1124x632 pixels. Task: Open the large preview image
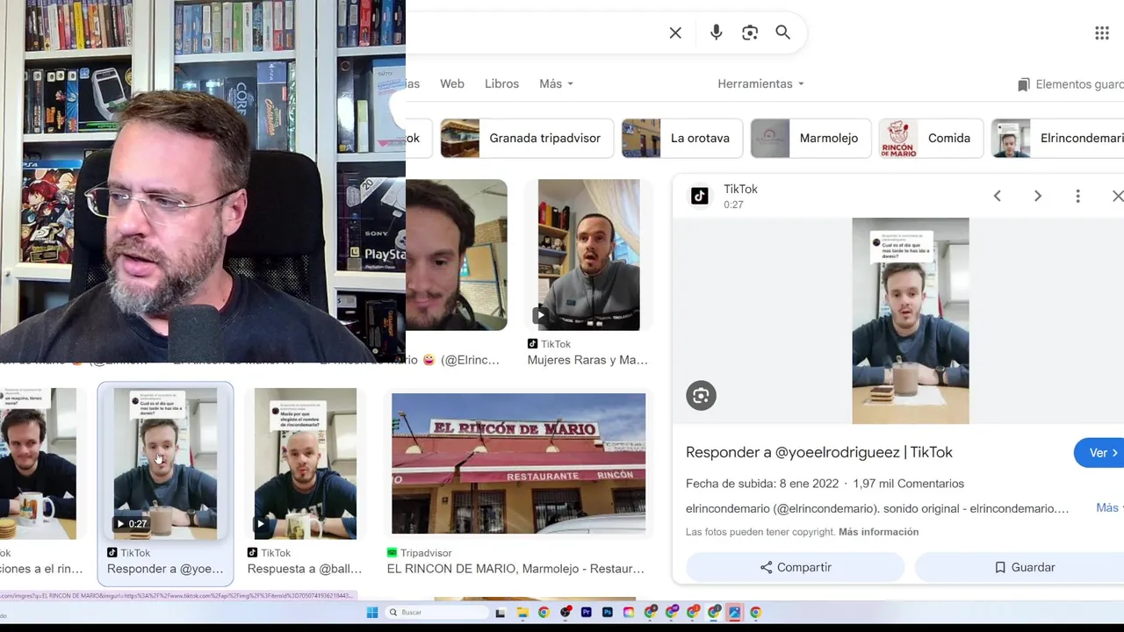click(911, 321)
